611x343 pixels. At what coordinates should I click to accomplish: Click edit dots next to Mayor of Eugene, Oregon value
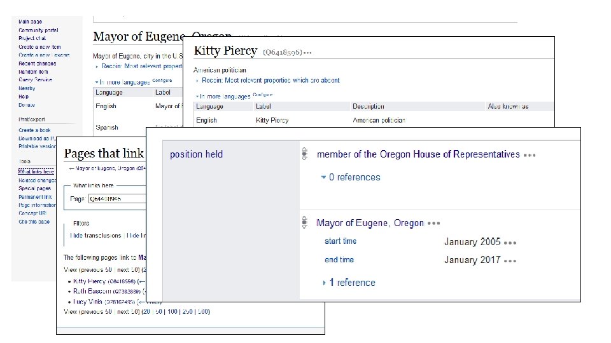[435, 224]
